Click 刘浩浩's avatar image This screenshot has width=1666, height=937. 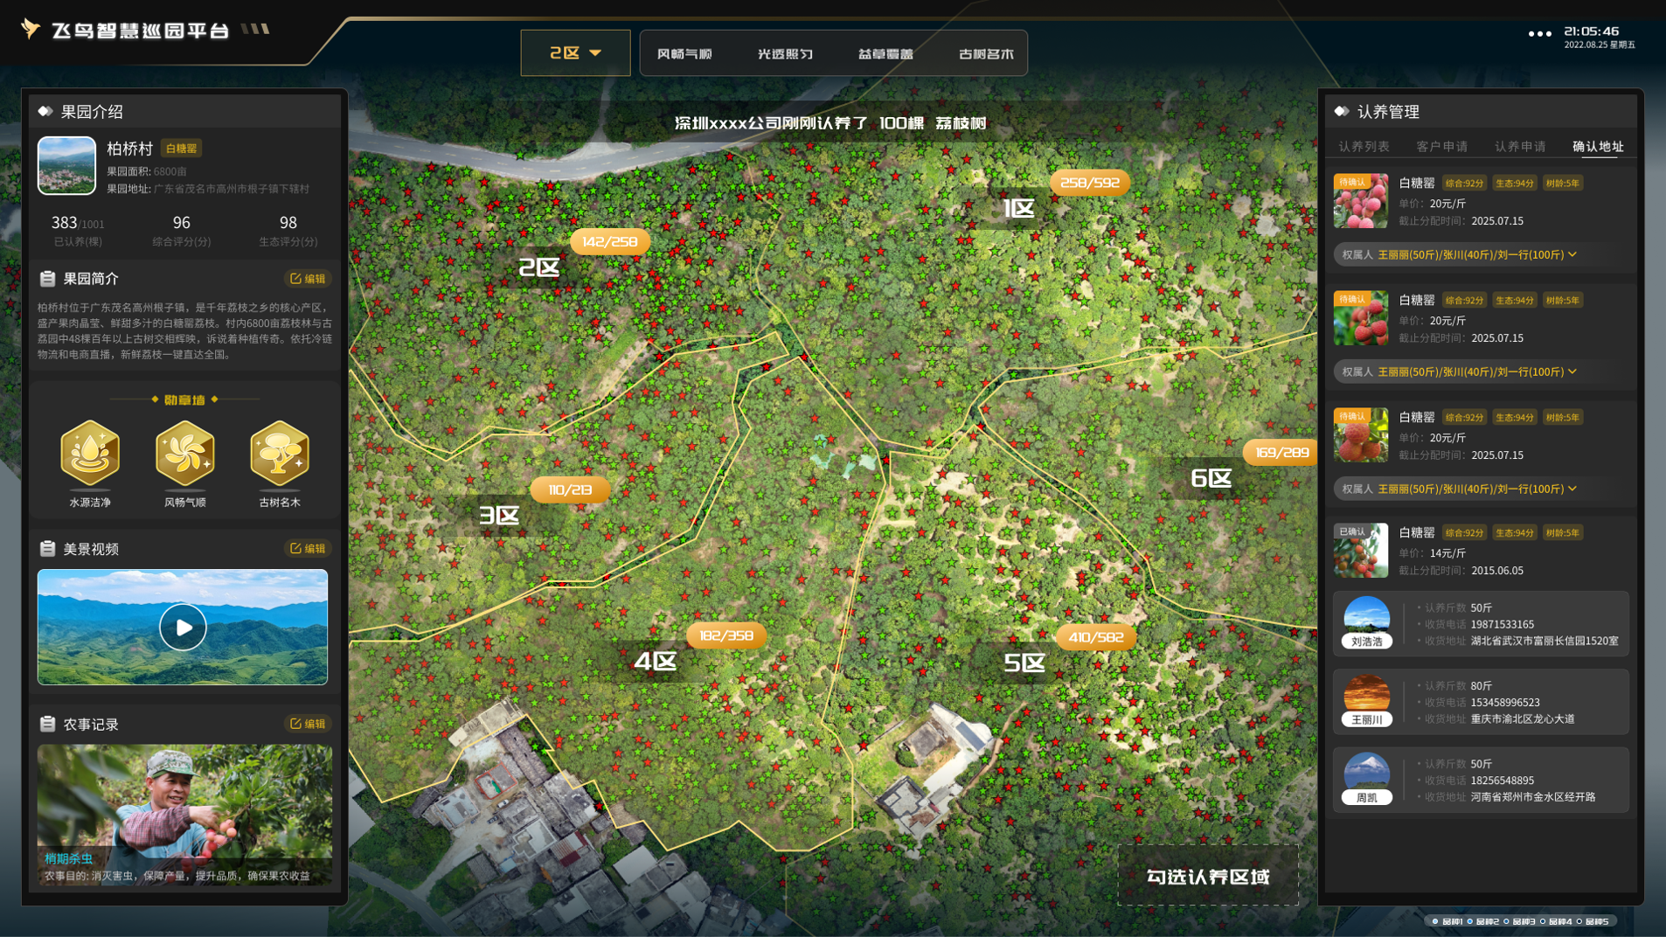pyautogui.click(x=1366, y=615)
